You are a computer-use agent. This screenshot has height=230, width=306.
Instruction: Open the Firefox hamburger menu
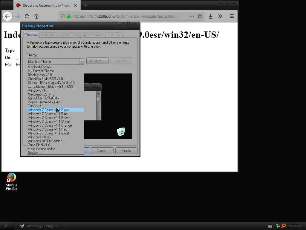(x=232, y=16)
